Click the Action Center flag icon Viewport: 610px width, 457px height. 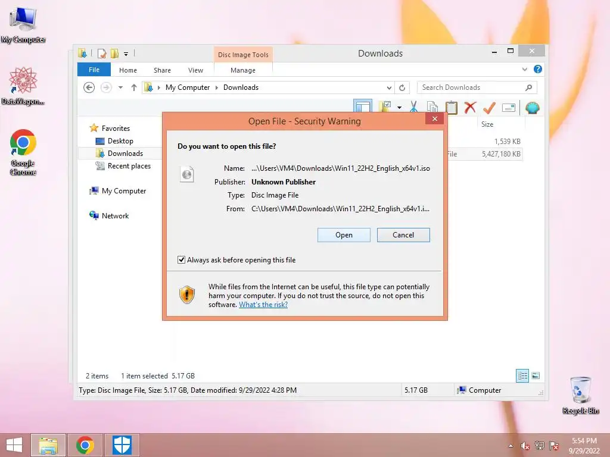(553, 446)
